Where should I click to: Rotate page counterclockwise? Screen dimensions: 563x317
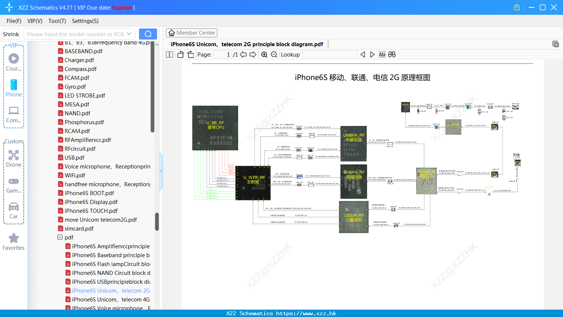point(180,54)
